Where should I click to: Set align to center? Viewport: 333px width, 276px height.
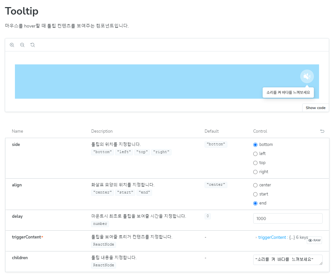(256, 185)
